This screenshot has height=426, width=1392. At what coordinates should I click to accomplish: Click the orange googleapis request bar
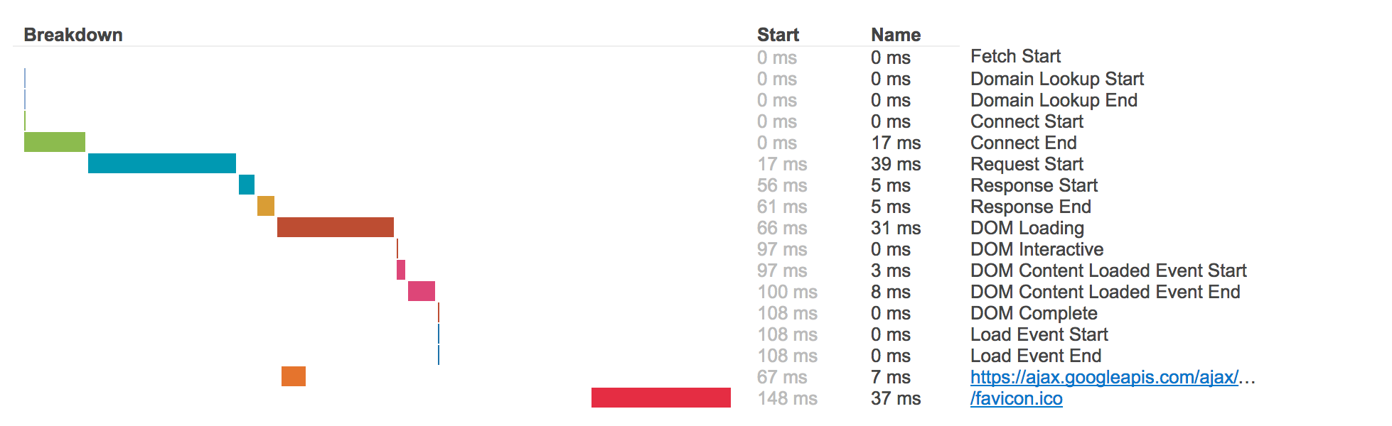294,376
